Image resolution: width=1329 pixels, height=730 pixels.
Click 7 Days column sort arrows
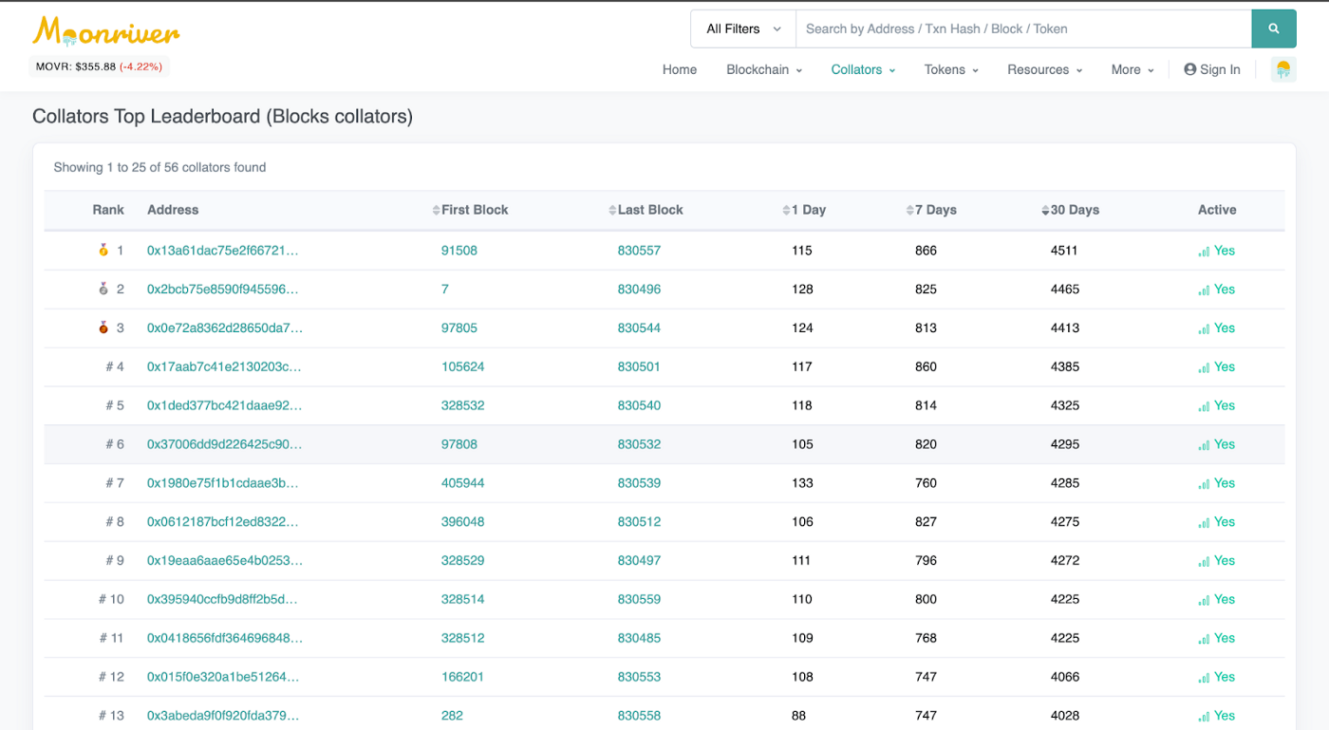pyautogui.click(x=909, y=210)
